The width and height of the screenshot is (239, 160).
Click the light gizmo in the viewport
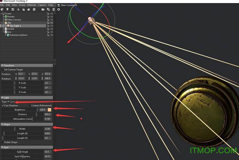pos(91,20)
